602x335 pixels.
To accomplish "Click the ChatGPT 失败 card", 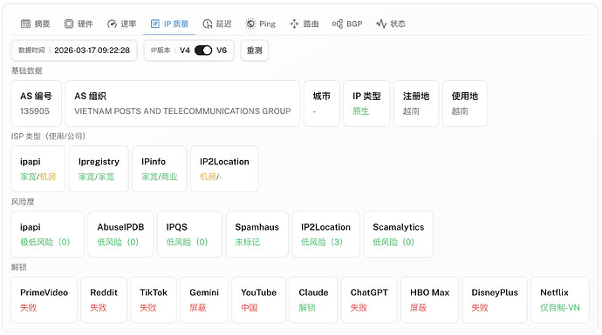I will (x=369, y=300).
